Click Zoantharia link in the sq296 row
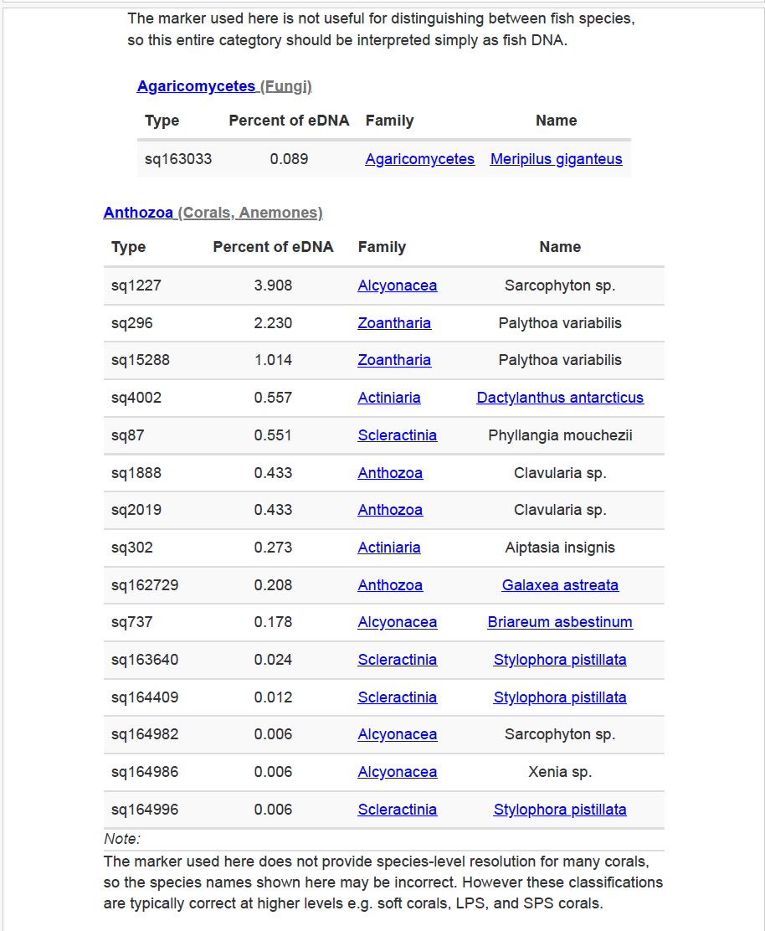Screen dimensions: 765x931 [x=394, y=323]
